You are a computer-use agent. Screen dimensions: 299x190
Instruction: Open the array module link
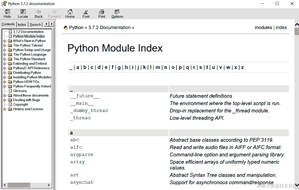coord(78,162)
